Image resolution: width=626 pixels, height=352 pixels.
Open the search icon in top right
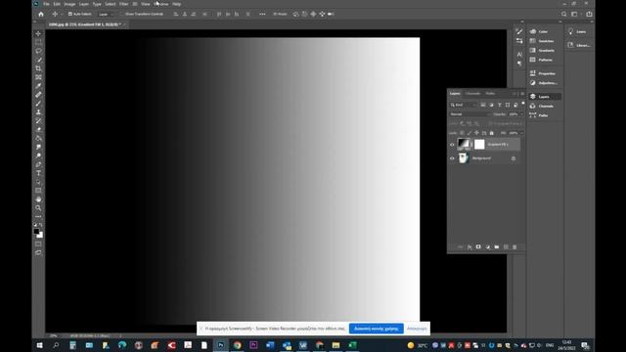click(563, 14)
